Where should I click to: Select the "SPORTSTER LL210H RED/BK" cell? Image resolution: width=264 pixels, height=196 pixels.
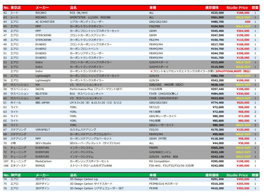click(x=90, y=17)
